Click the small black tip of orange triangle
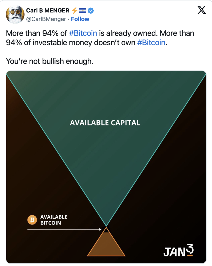The width and height of the screenshot is (212, 266). pos(106,230)
